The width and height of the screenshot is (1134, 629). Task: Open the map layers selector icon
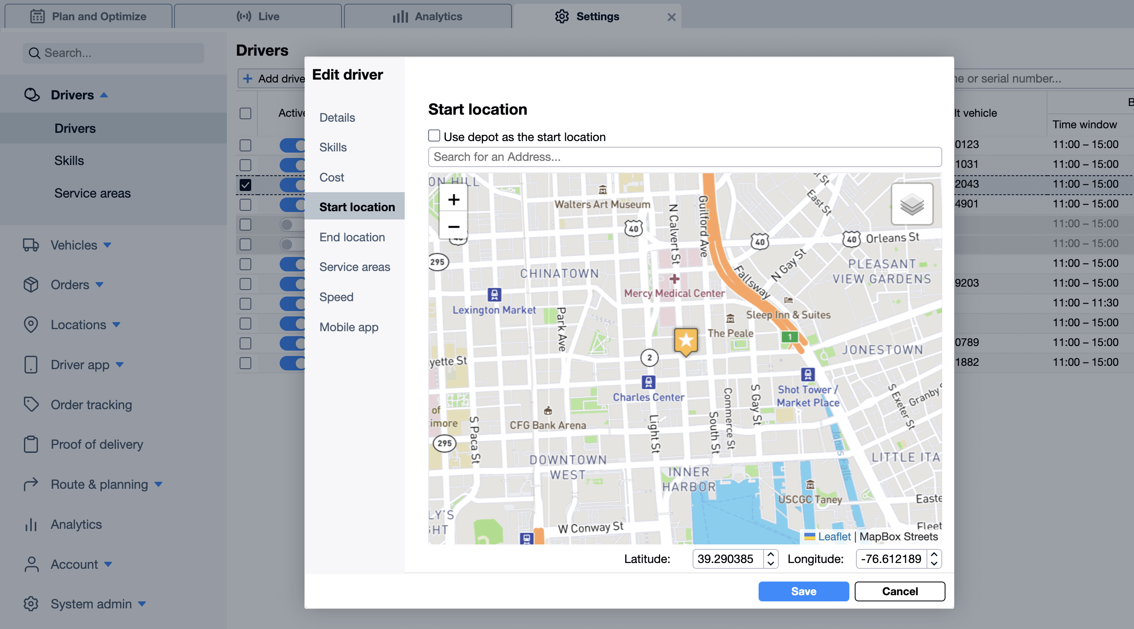pos(912,204)
